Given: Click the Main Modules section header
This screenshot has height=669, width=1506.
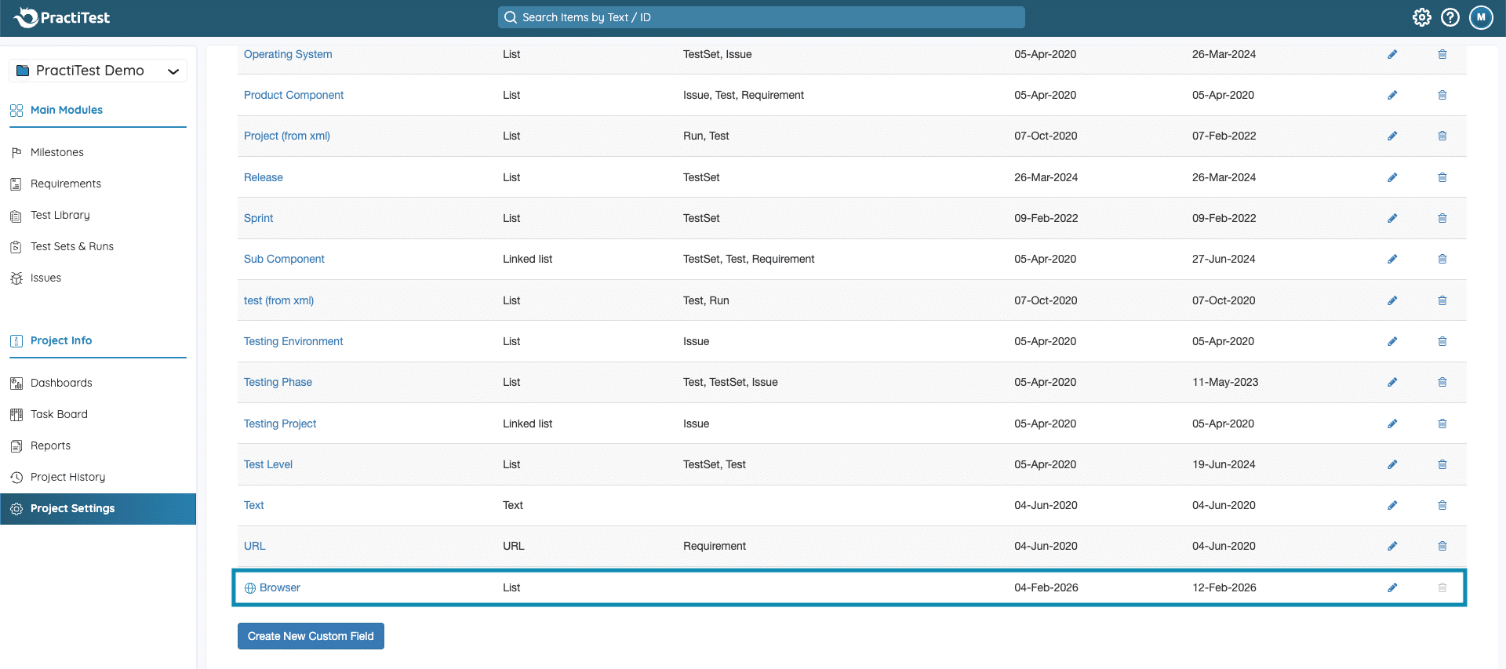Looking at the screenshot, I should (67, 110).
